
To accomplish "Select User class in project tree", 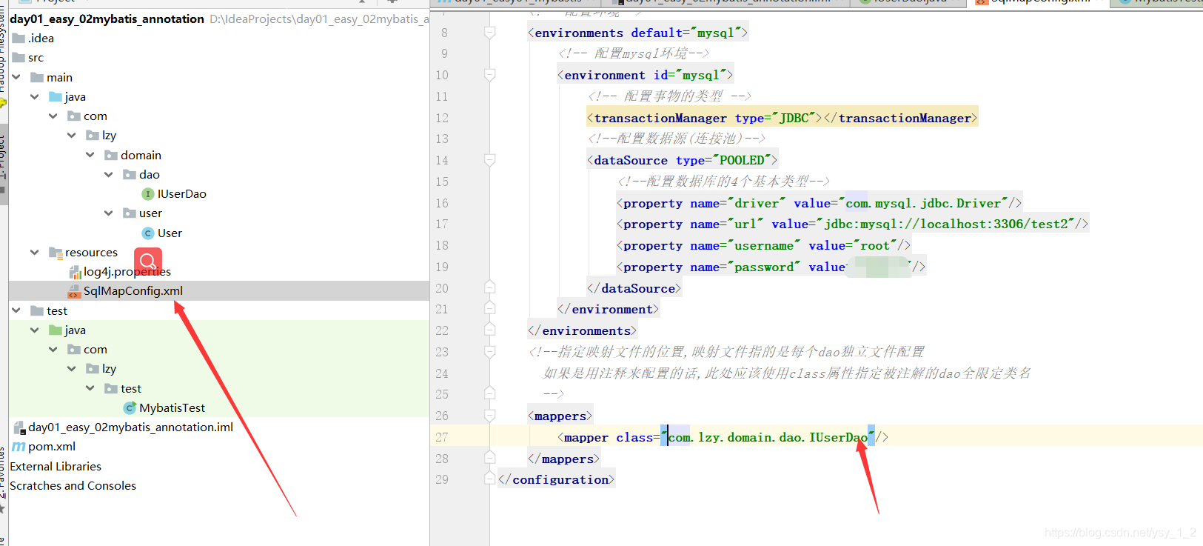I will [x=170, y=233].
